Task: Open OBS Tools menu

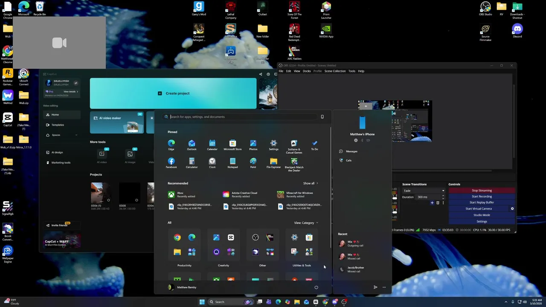Action: tap(352, 71)
